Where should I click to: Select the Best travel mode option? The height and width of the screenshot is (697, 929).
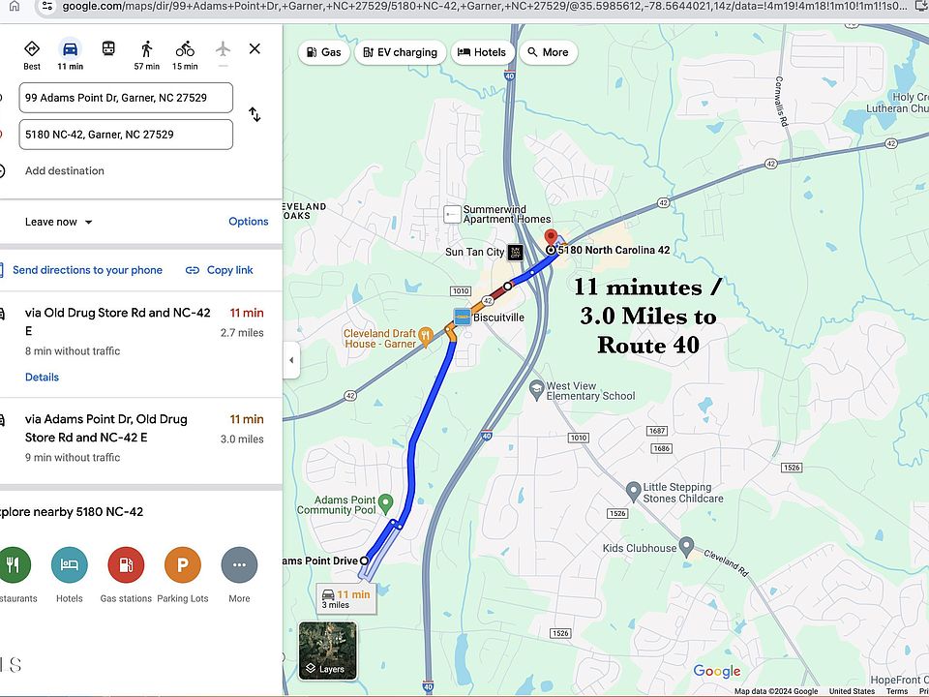pyautogui.click(x=32, y=49)
